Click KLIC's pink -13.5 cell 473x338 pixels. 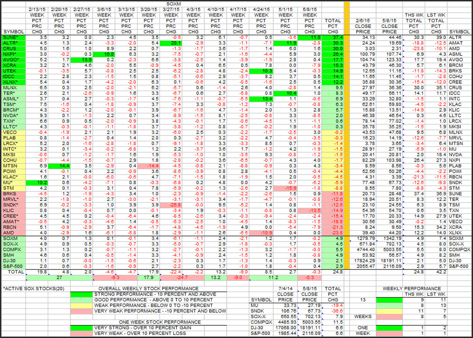coord(310,211)
